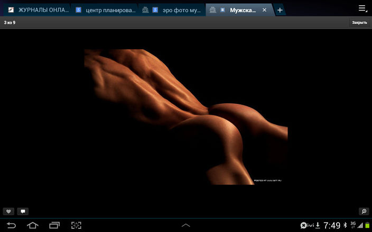Tap the magnifier zoom button

click(364, 211)
